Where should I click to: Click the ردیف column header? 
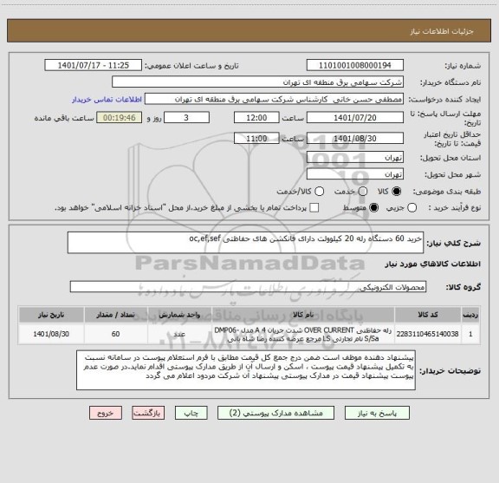click(x=470, y=315)
